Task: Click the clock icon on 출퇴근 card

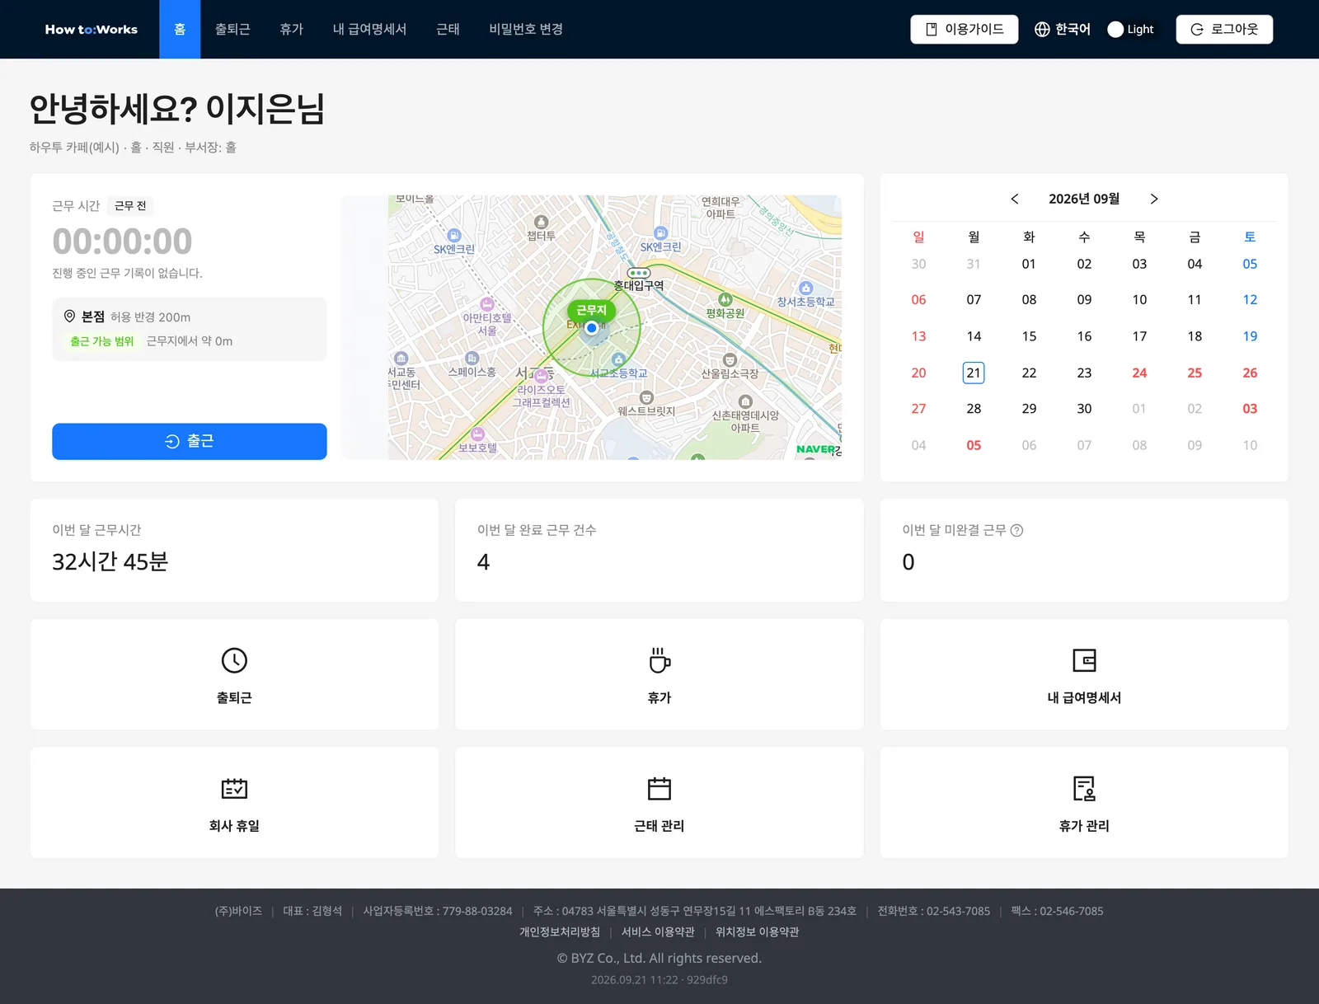Action: coord(234,660)
